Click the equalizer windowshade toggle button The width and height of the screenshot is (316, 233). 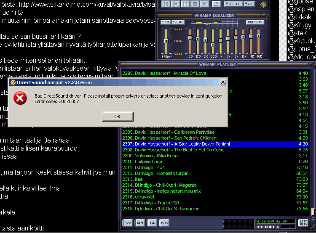pyautogui.click(x=264, y=15)
